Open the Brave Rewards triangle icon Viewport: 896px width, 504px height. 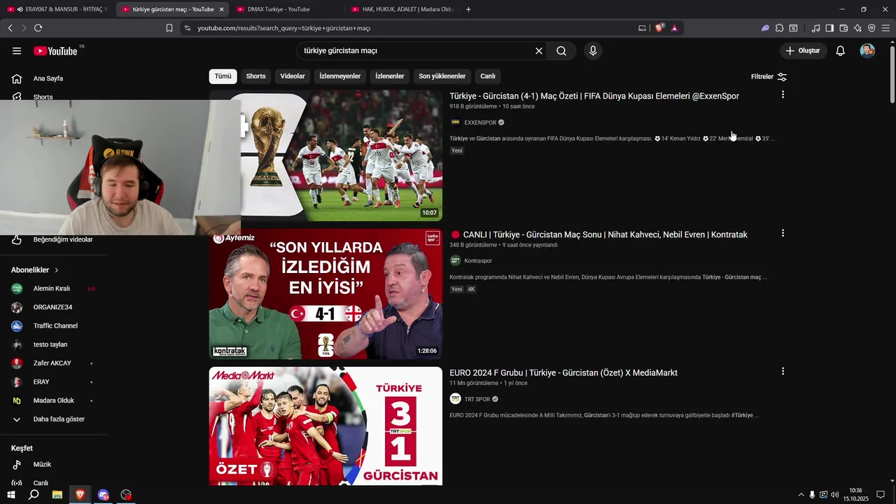[674, 28]
